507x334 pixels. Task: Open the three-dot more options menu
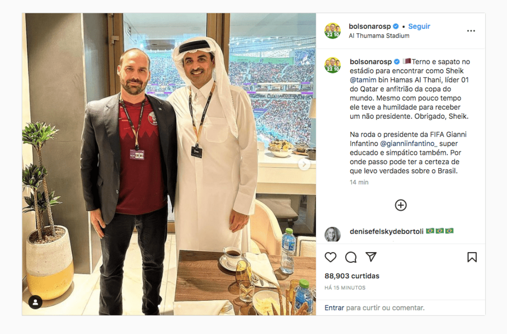point(471,31)
